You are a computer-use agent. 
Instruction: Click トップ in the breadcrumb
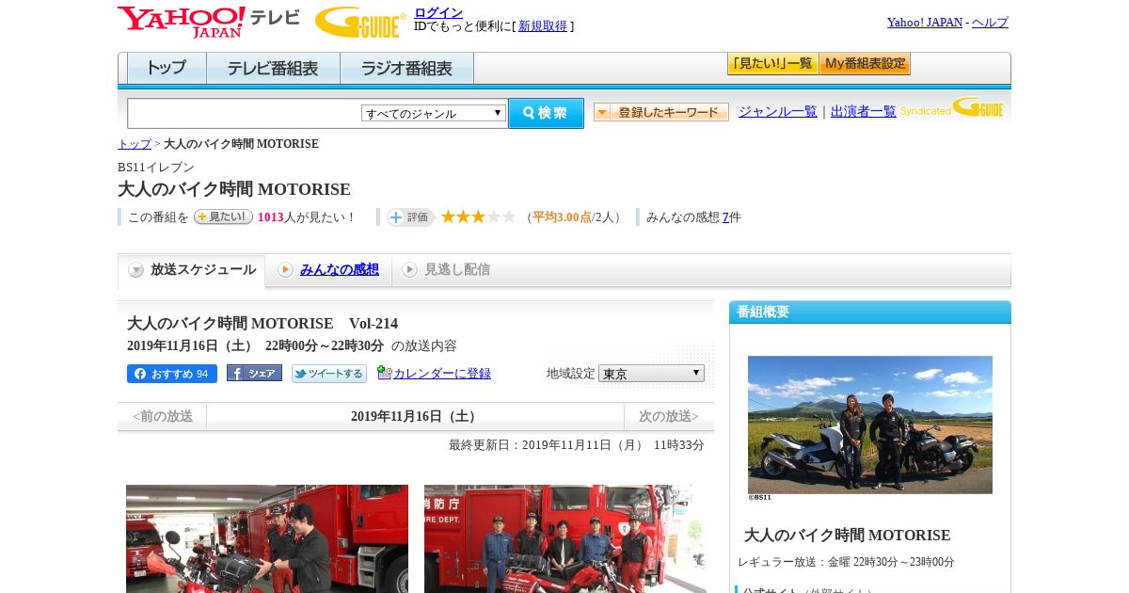coord(135,144)
